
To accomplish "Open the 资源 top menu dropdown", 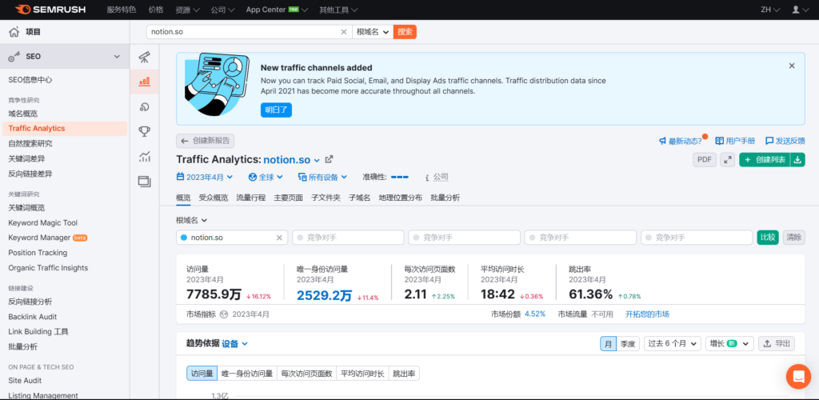I will click(187, 10).
